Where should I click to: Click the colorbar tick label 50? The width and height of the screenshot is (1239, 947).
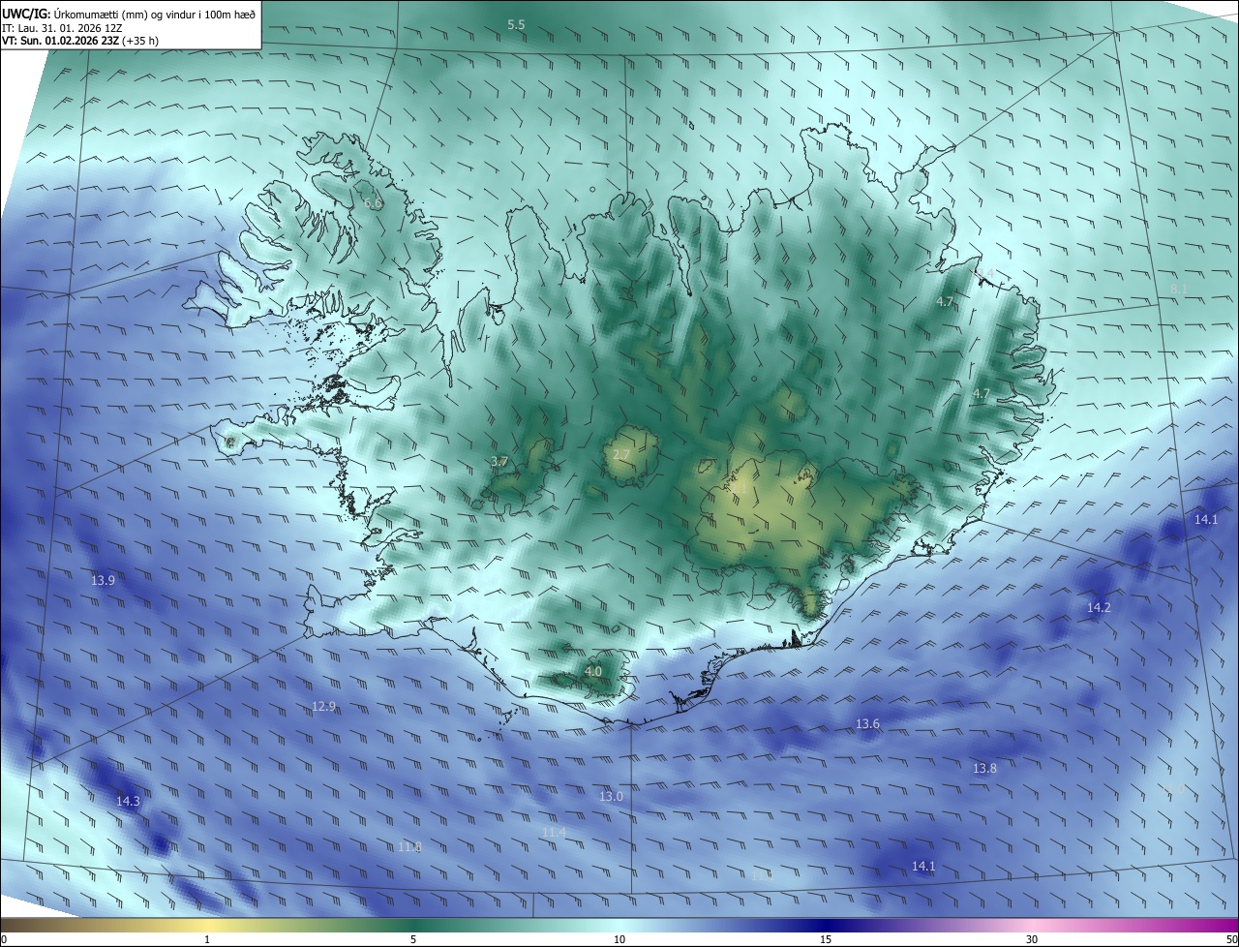pos(1231,939)
